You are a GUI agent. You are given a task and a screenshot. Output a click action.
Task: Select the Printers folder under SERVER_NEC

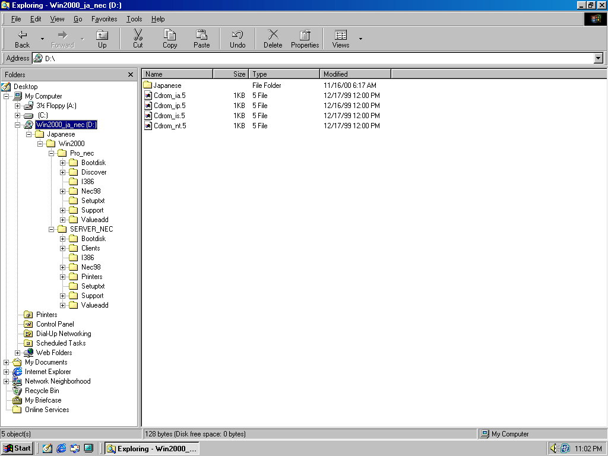(x=92, y=277)
